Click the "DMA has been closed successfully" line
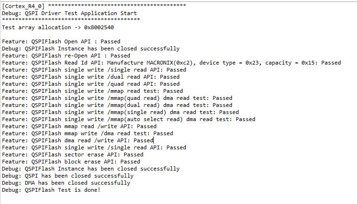Screen dimensions: 357x204 tap(66, 183)
